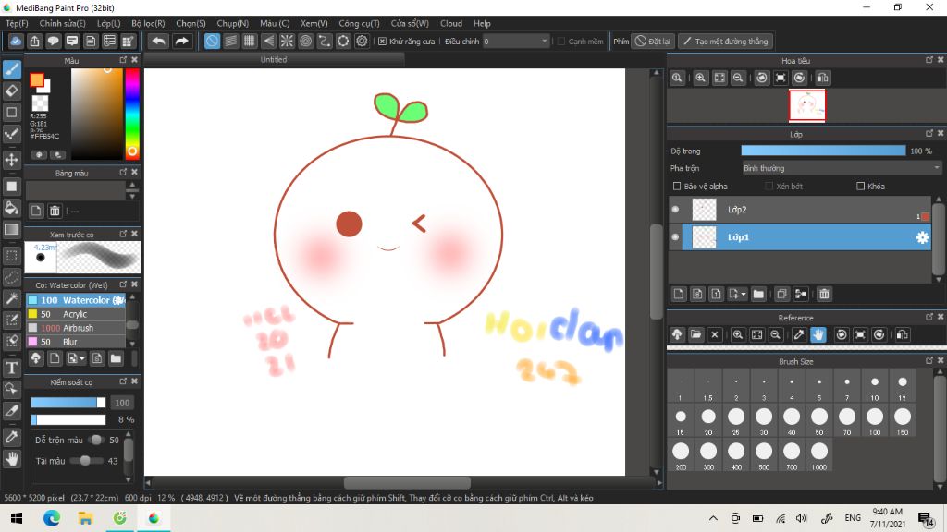Hide the Lớp2 layer visibility
This screenshot has width=947, height=532.
[675, 210]
